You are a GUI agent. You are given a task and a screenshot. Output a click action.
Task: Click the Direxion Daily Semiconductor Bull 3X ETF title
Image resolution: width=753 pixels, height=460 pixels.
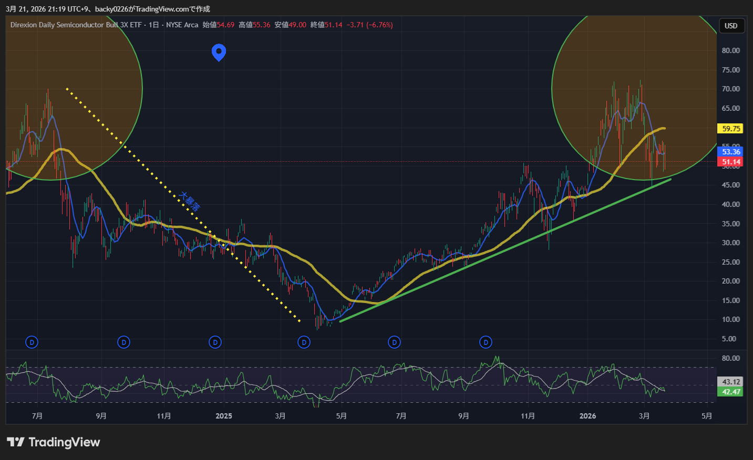tap(76, 25)
